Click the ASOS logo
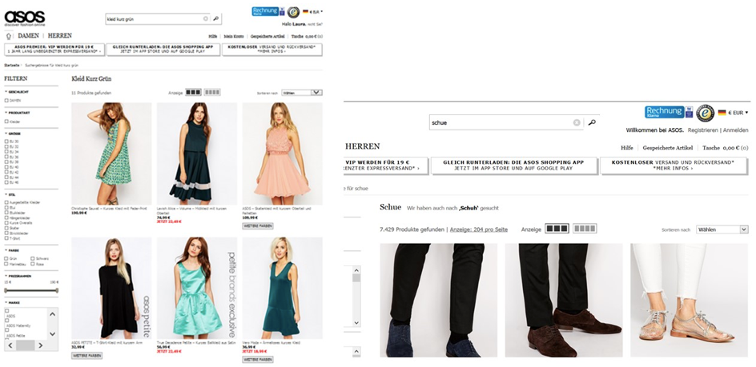This screenshot has width=756, height=367. [25, 18]
